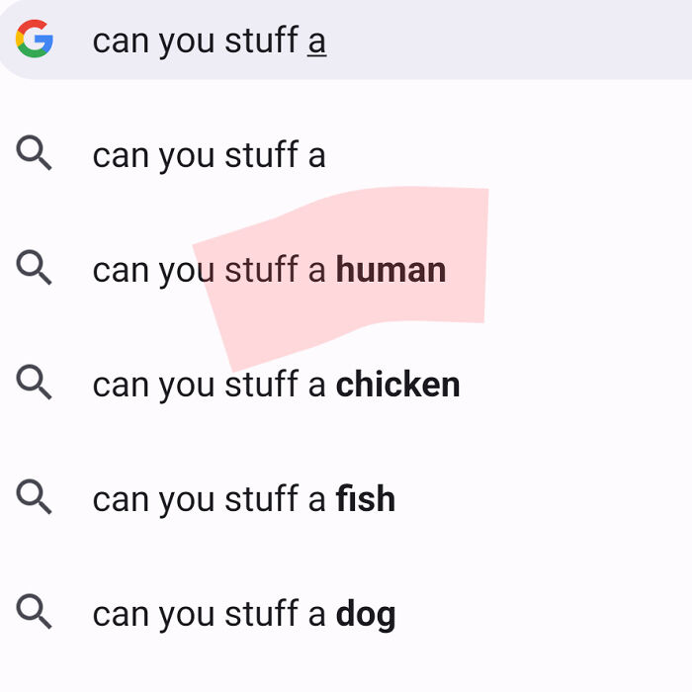The image size is (692, 692).
Task: Click the search icon beside the fish suggestion
Action: coord(35,499)
